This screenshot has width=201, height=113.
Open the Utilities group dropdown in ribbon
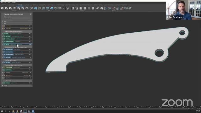[114, 11]
